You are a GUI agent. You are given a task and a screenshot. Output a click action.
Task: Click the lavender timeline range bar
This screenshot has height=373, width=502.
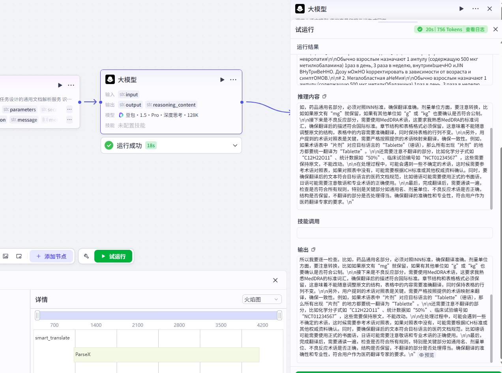(158, 315)
